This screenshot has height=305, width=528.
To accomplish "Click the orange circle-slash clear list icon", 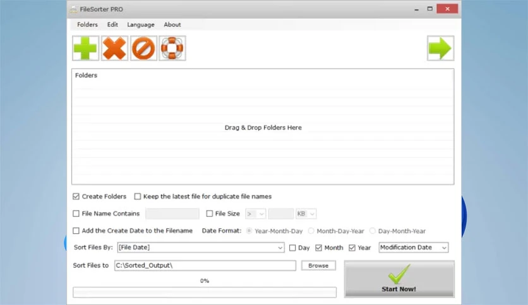I will tap(143, 49).
